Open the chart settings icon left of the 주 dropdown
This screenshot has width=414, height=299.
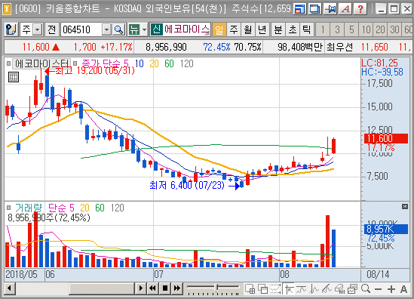[11, 29]
